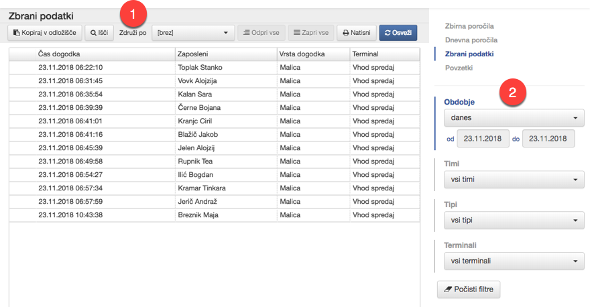Viewport: 590px width, 307px height.
Task: Open the Išči search button
Action: 99,33
